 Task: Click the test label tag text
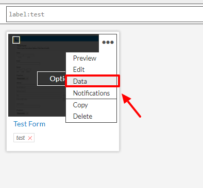tap(21, 138)
